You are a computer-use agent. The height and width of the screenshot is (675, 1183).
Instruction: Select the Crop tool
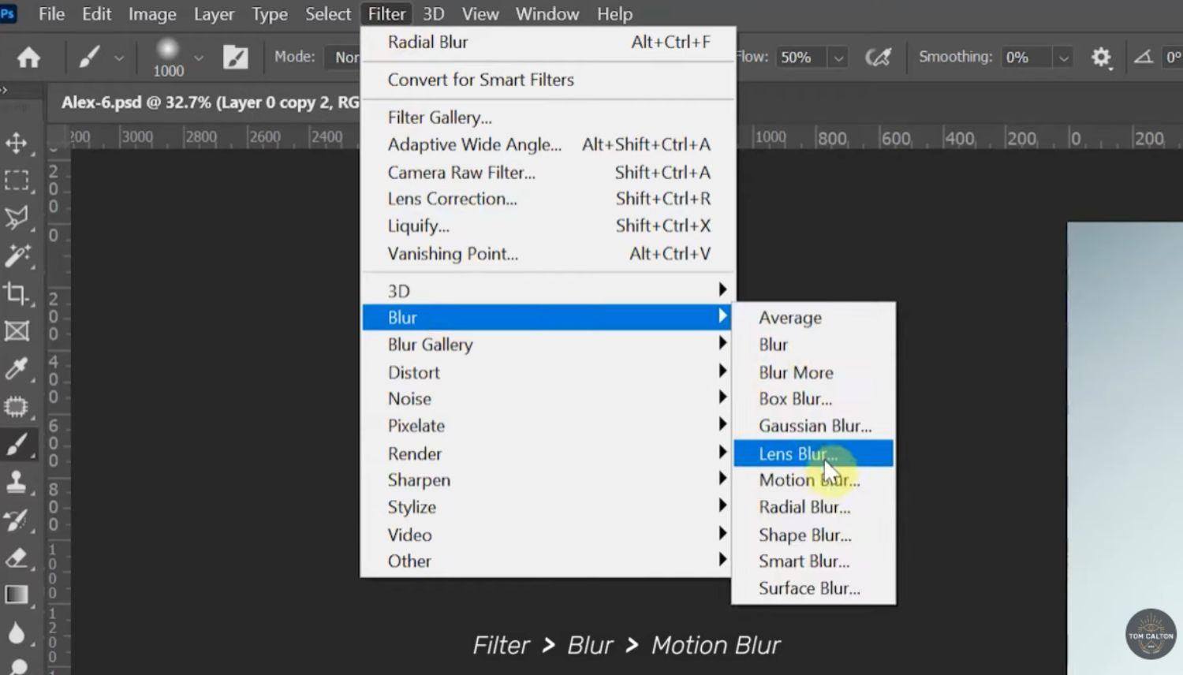(x=17, y=293)
